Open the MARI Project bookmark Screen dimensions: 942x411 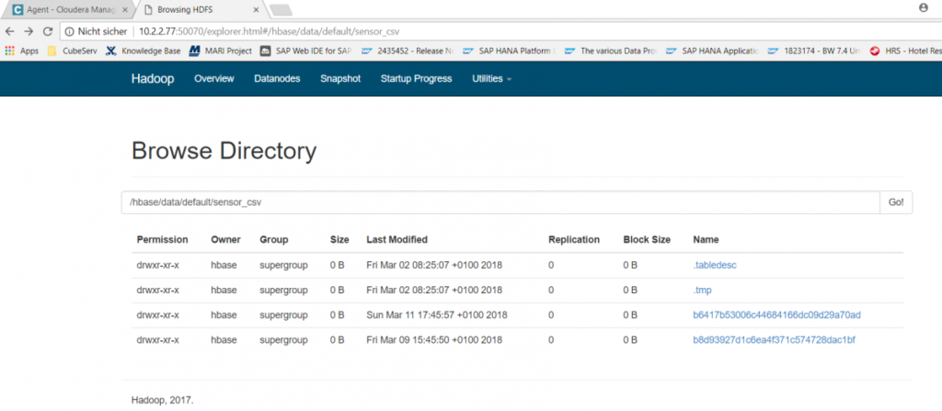(x=221, y=51)
